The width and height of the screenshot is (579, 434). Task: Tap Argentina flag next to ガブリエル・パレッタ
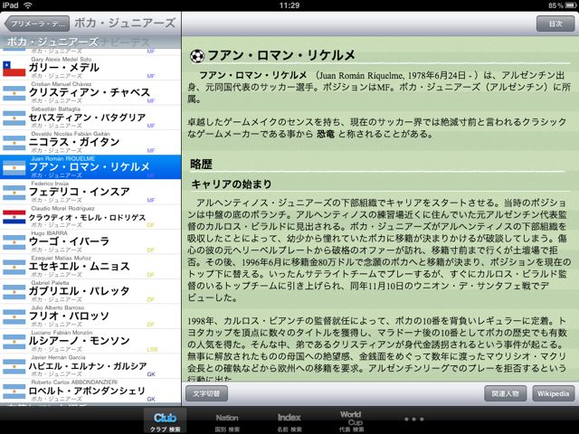click(14, 292)
